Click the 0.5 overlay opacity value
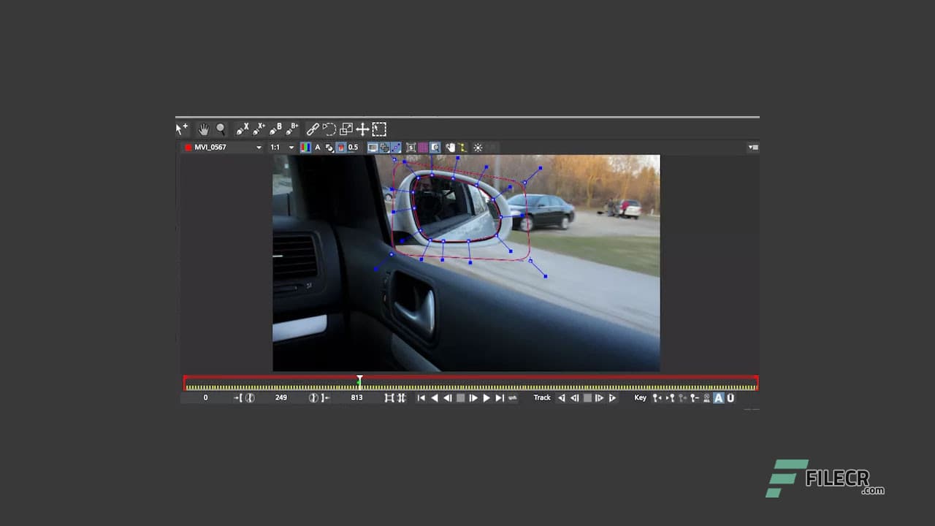The image size is (935, 526). pyautogui.click(x=354, y=147)
